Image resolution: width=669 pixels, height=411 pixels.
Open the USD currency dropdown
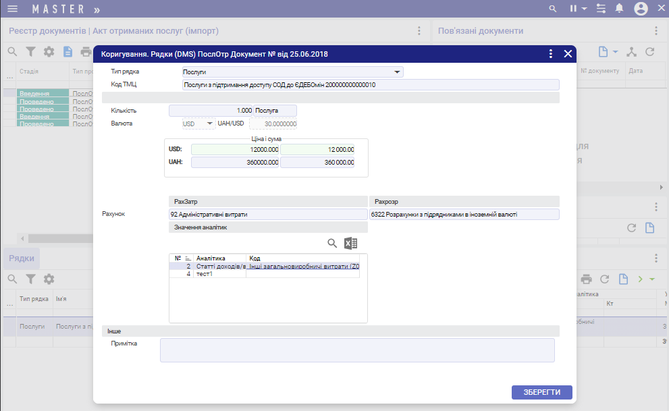point(210,124)
